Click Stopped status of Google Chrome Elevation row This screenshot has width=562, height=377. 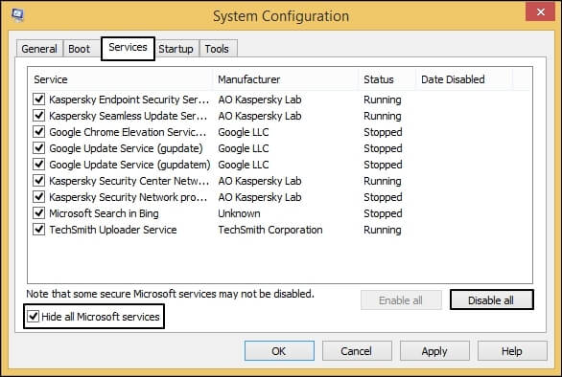click(x=383, y=132)
